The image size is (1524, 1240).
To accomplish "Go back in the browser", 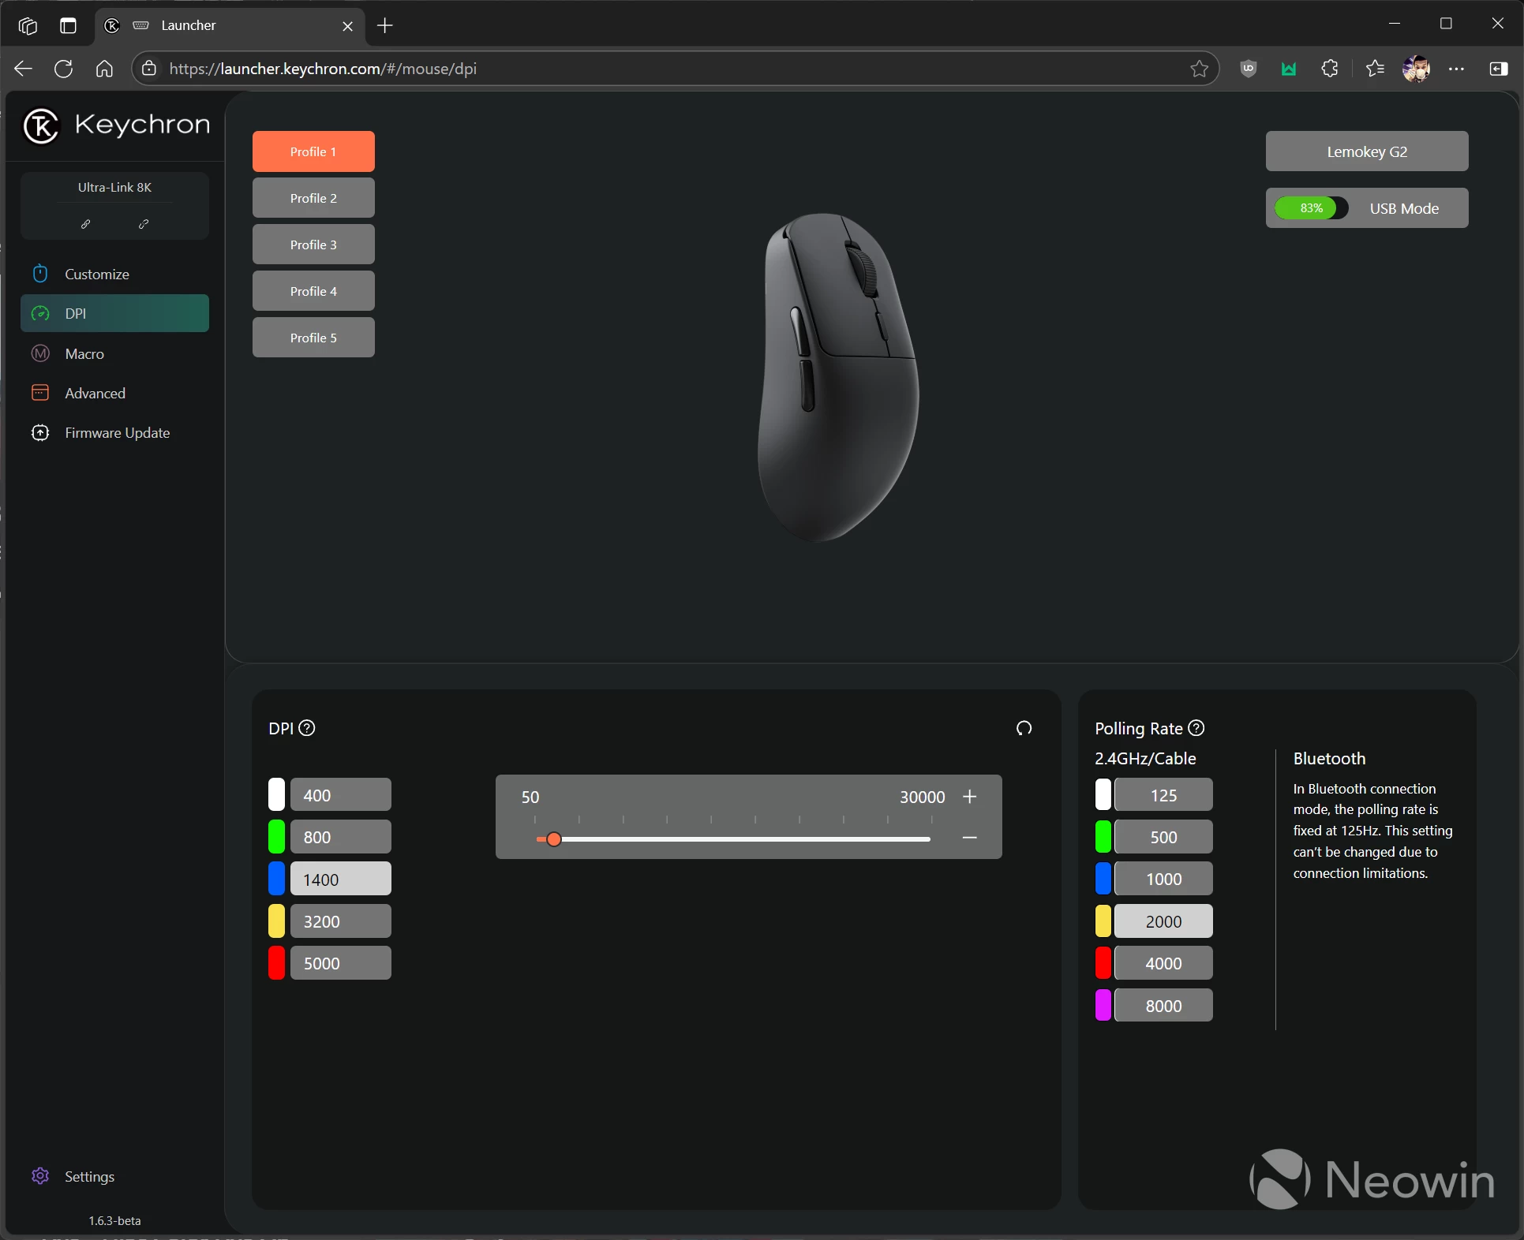I will click(x=23, y=69).
